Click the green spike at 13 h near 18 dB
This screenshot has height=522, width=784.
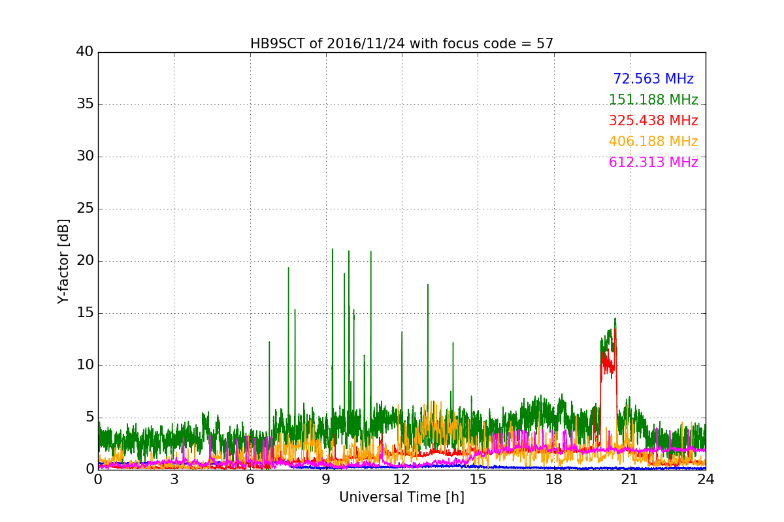coord(428,346)
